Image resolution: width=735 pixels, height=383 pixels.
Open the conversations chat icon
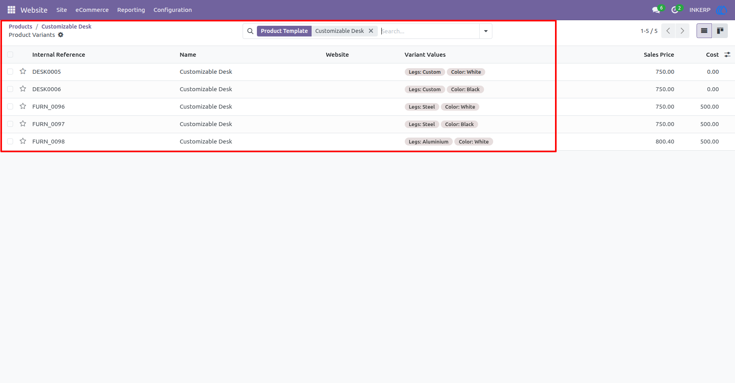click(657, 10)
